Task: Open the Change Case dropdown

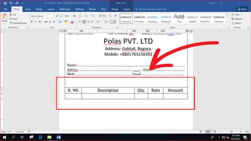Action: click(67, 16)
